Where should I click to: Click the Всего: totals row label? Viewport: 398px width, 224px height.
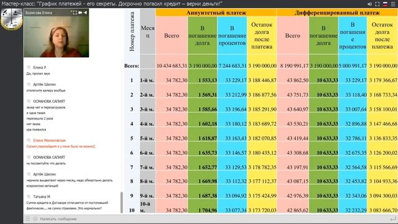click(x=132, y=66)
